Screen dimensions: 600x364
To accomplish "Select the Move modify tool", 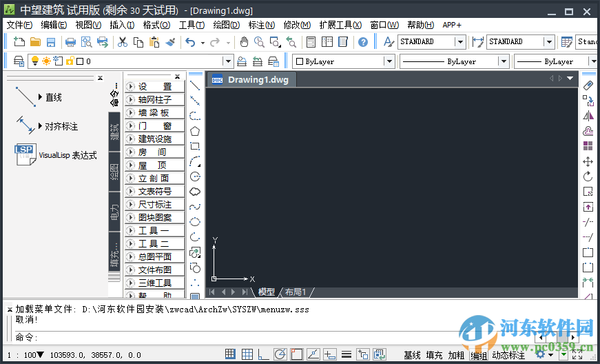I will (x=588, y=161).
